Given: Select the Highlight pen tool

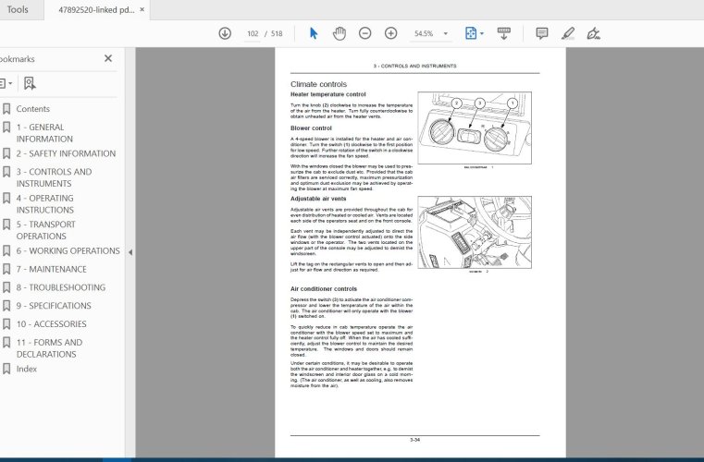Looking at the screenshot, I should coord(568,33).
